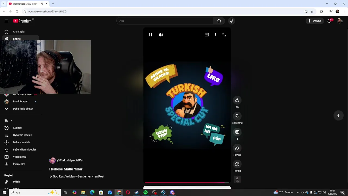Screen dimensions: 348x196
Task: Open the notifications bell with 9+ badge
Action: (x=329, y=21)
